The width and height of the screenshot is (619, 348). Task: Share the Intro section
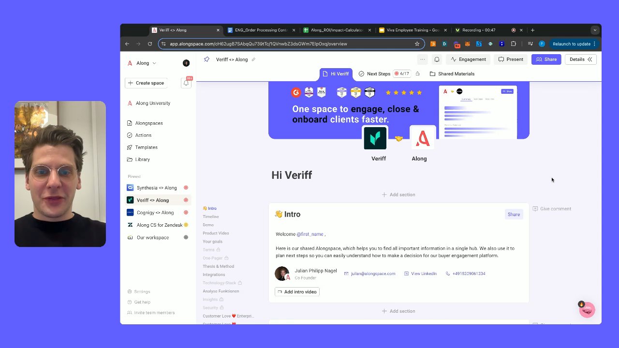(514, 214)
